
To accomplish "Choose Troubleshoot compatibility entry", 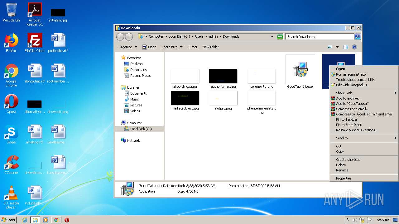I will pyautogui.click(x=355, y=80).
